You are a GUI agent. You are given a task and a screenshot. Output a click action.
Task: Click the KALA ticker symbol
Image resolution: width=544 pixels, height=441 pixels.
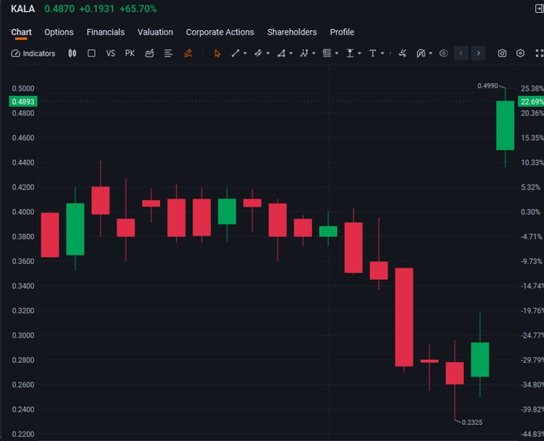[23, 9]
